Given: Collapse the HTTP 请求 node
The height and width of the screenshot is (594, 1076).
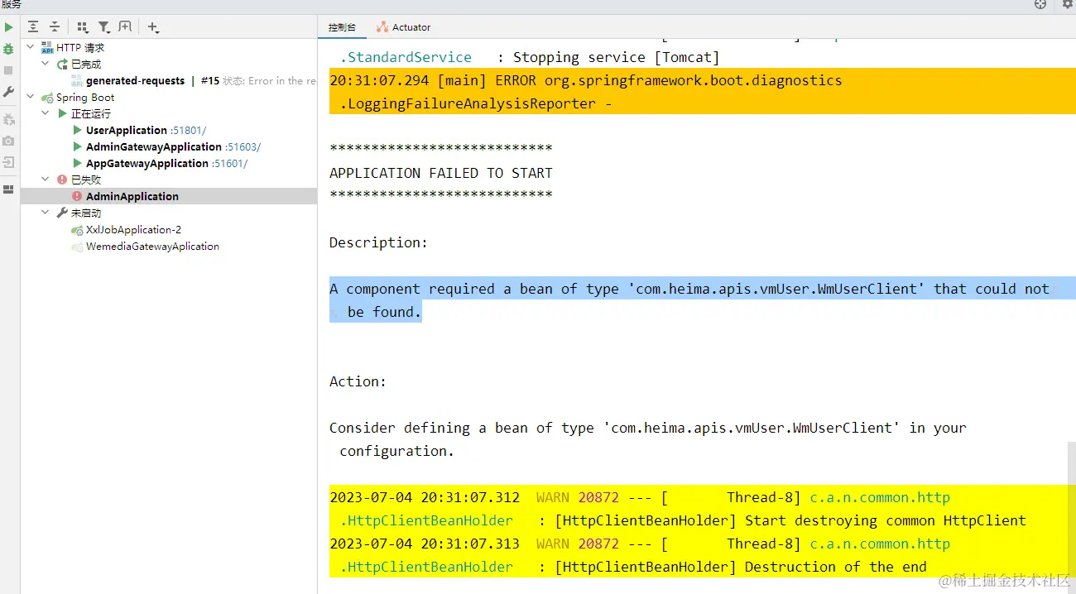Looking at the screenshot, I should click(31, 48).
